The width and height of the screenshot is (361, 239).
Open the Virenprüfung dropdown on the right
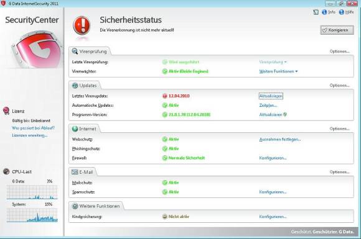coord(273,62)
